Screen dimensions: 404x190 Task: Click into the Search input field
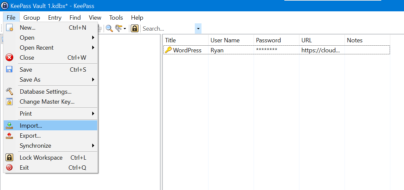pos(167,29)
